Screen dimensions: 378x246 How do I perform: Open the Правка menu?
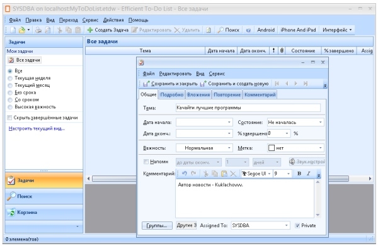[33, 20]
